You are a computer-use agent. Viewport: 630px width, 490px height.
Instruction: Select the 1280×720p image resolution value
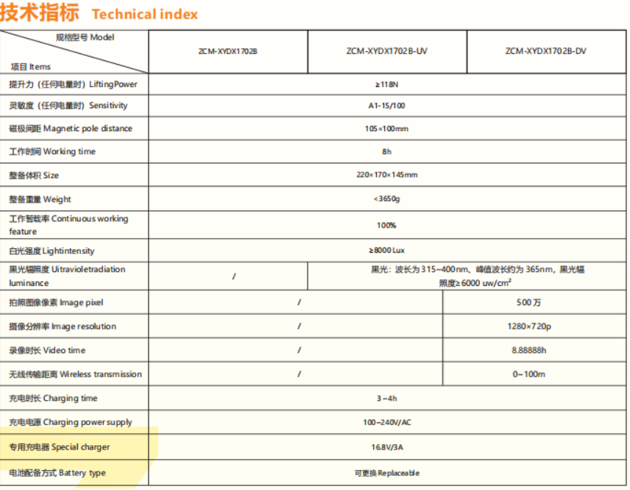click(x=528, y=326)
